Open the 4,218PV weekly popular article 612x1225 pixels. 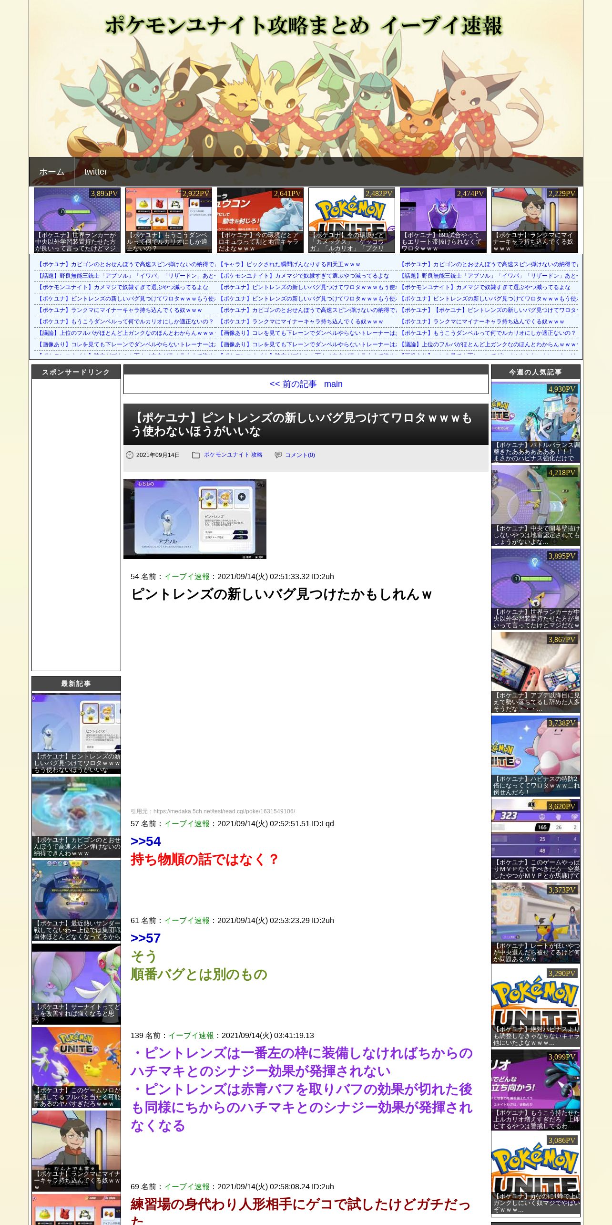click(x=536, y=506)
